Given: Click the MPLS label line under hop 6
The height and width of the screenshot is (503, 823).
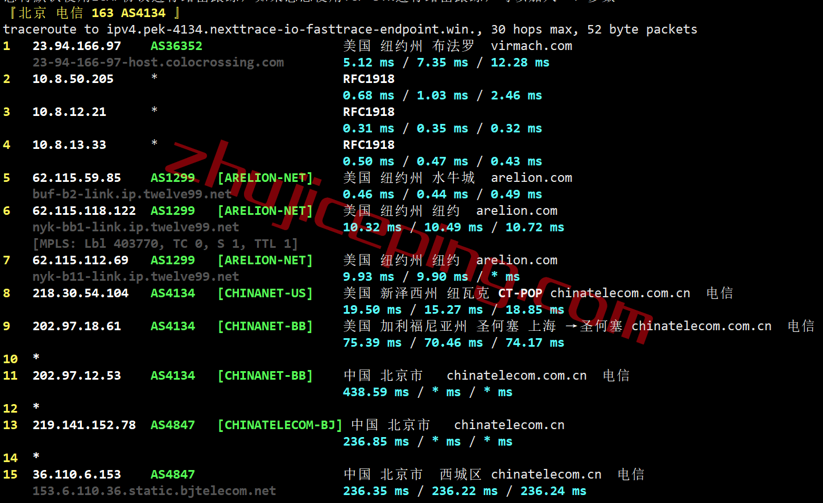Looking at the screenshot, I should pyautogui.click(x=165, y=244).
